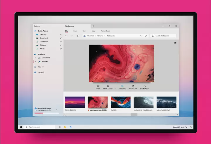The image size is (211, 144).
Task: Switch to the Share ribbon tab
Action: (84, 31)
